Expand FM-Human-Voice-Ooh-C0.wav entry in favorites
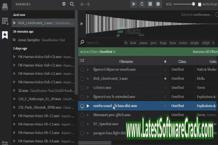 15,56
